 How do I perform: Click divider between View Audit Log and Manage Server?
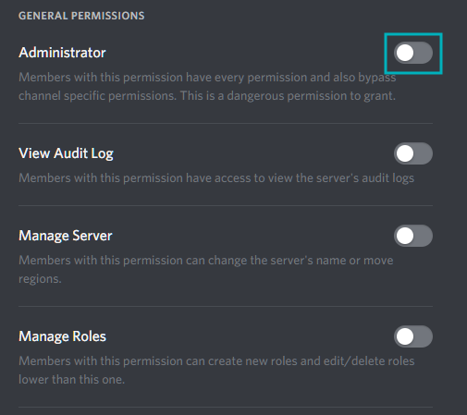pos(226,205)
